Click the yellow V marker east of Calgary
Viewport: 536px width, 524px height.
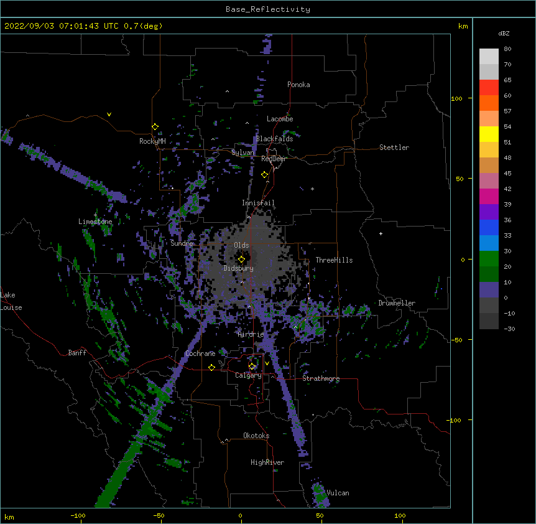(267, 363)
